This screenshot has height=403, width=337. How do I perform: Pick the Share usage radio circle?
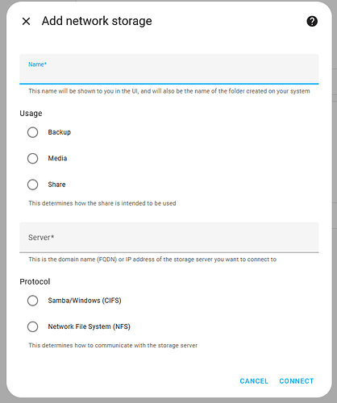(32, 185)
